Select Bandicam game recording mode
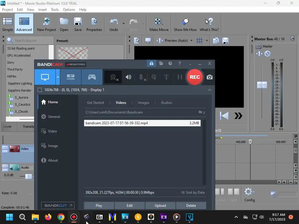This screenshot has height=224, width=299. (92, 77)
